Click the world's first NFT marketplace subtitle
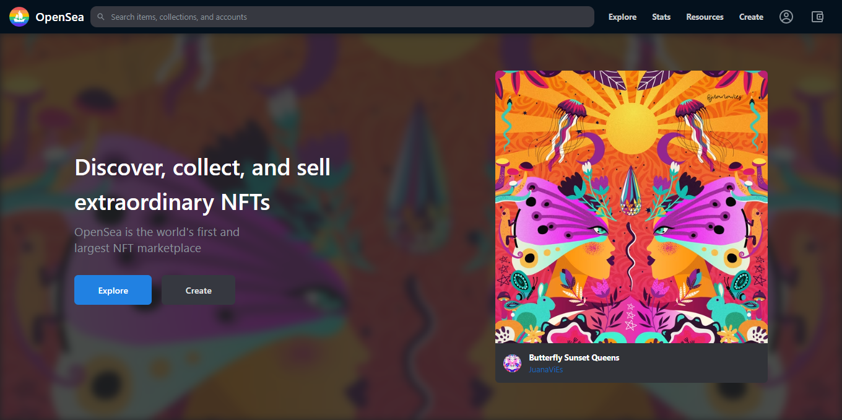842x420 pixels. (157, 240)
